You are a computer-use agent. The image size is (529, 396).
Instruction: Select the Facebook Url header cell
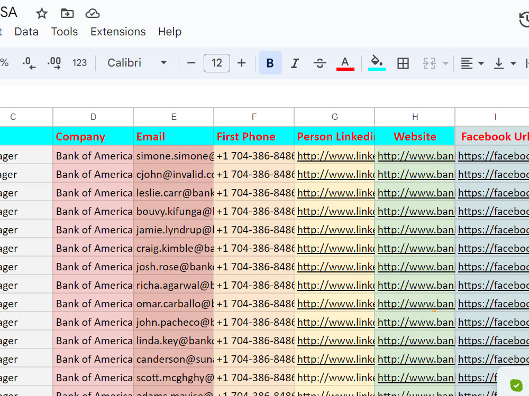(492, 136)
